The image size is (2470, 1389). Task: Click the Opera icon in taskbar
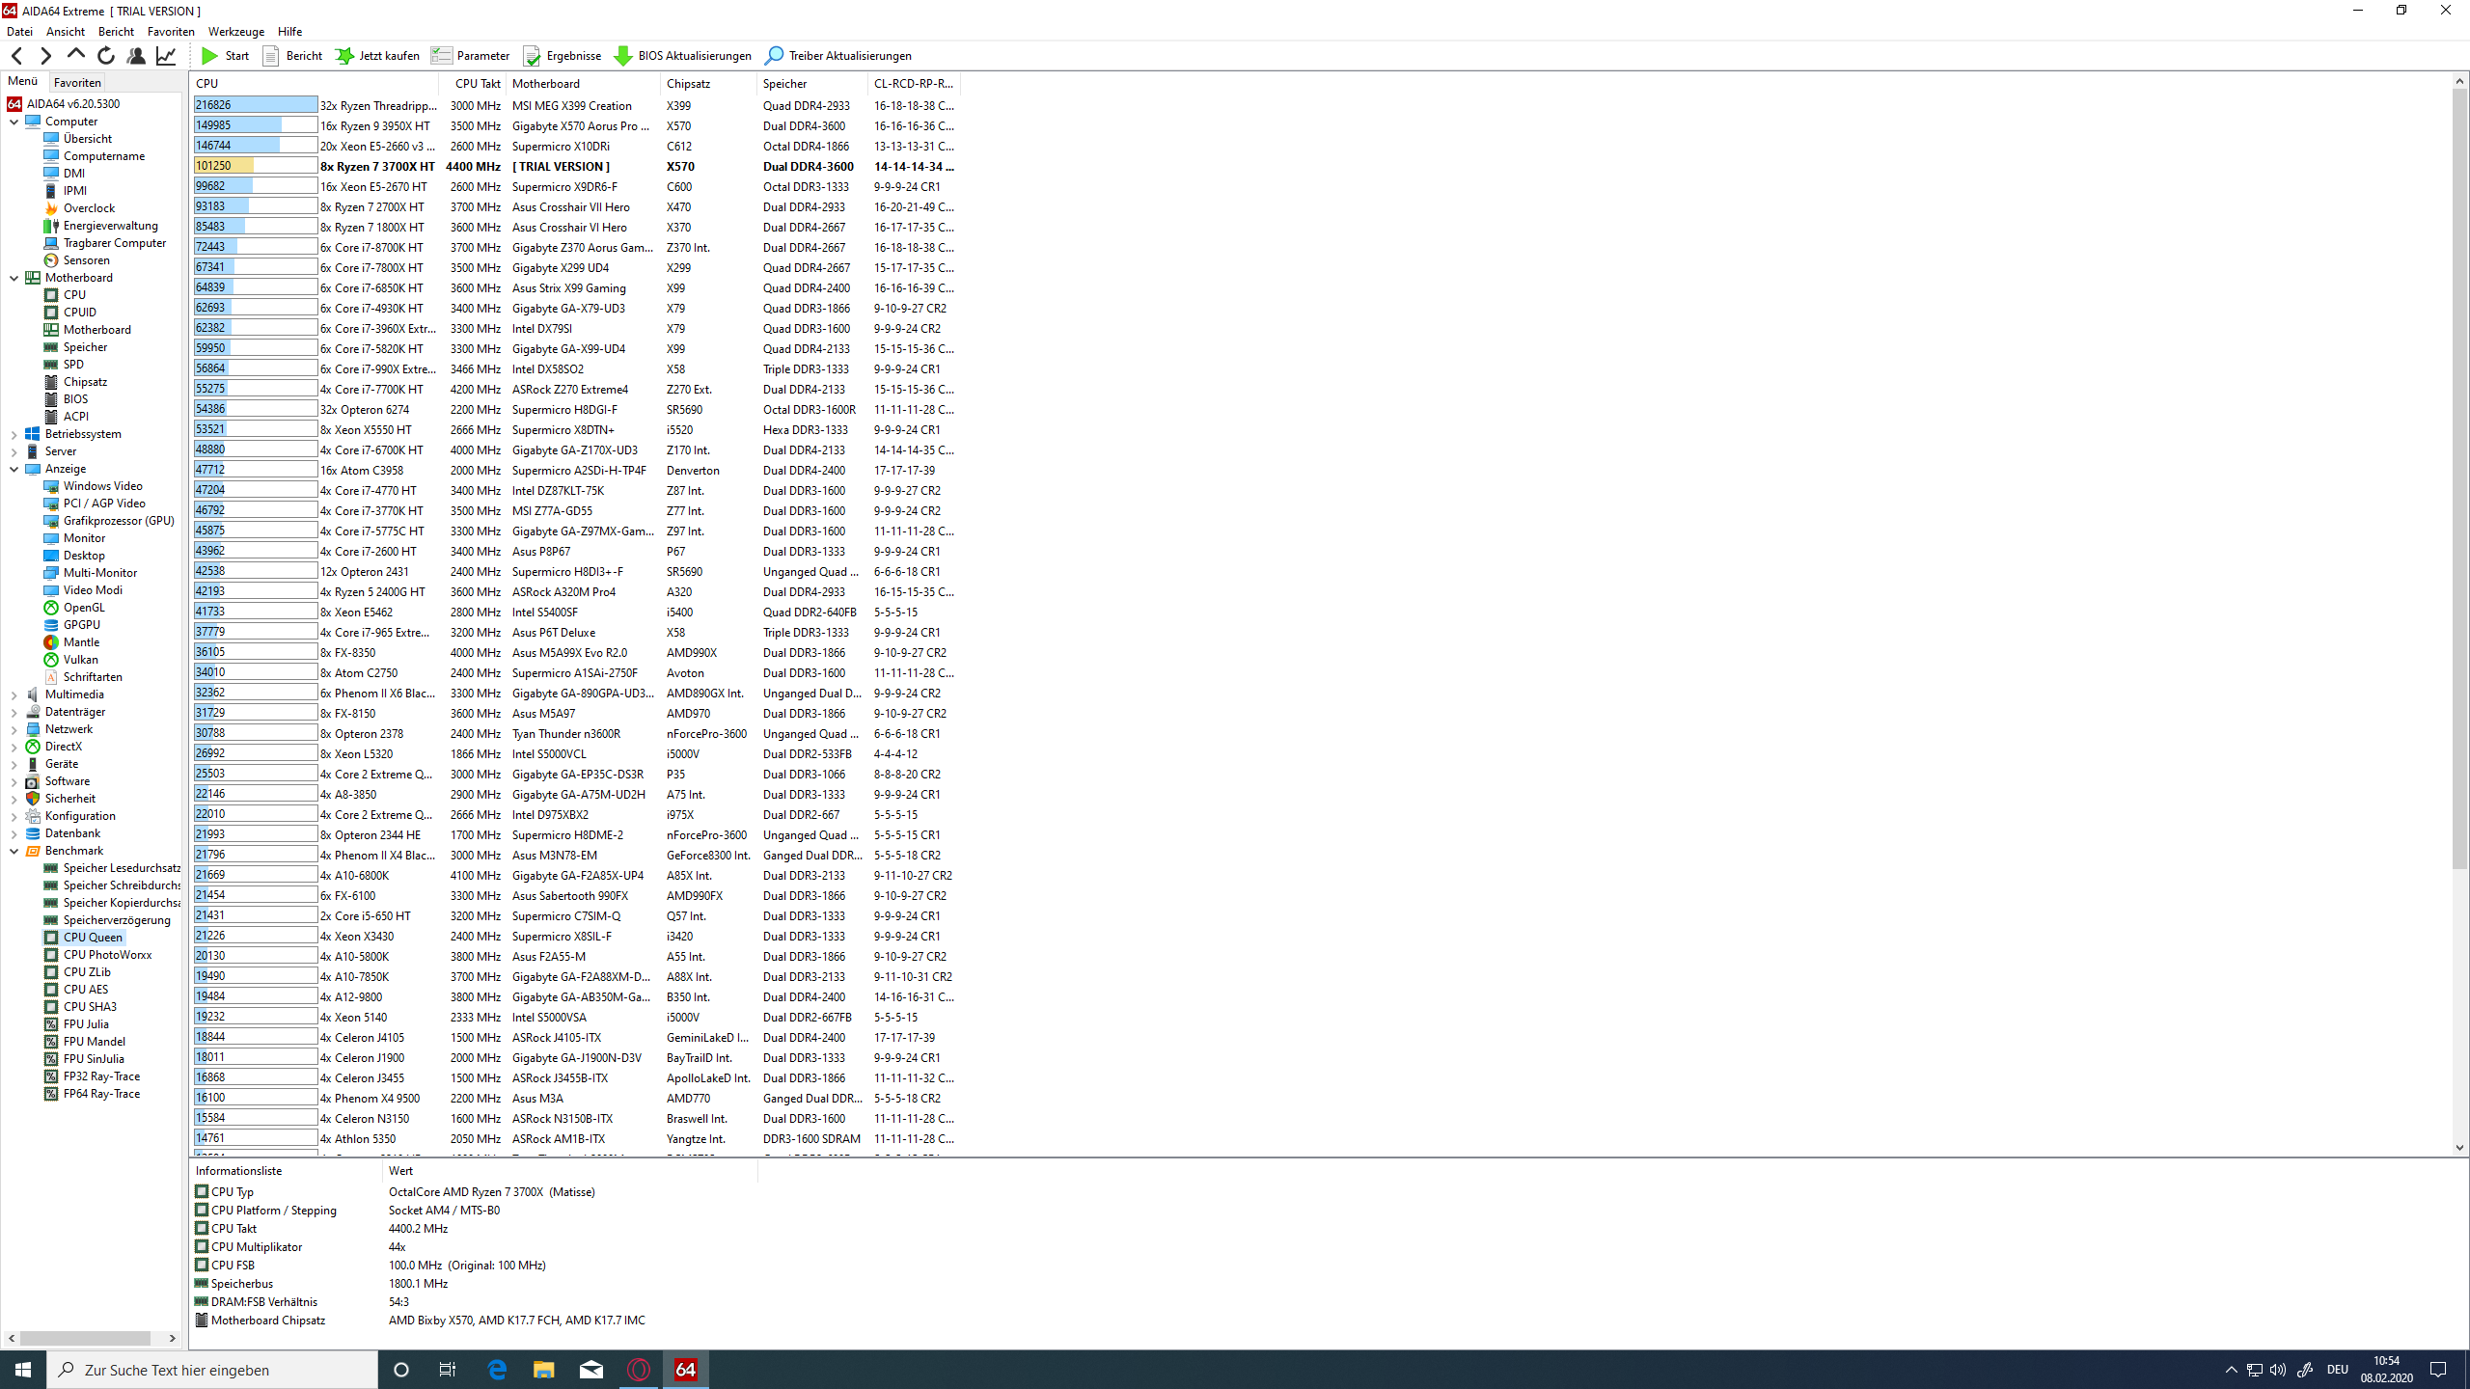pos(639,1370)
